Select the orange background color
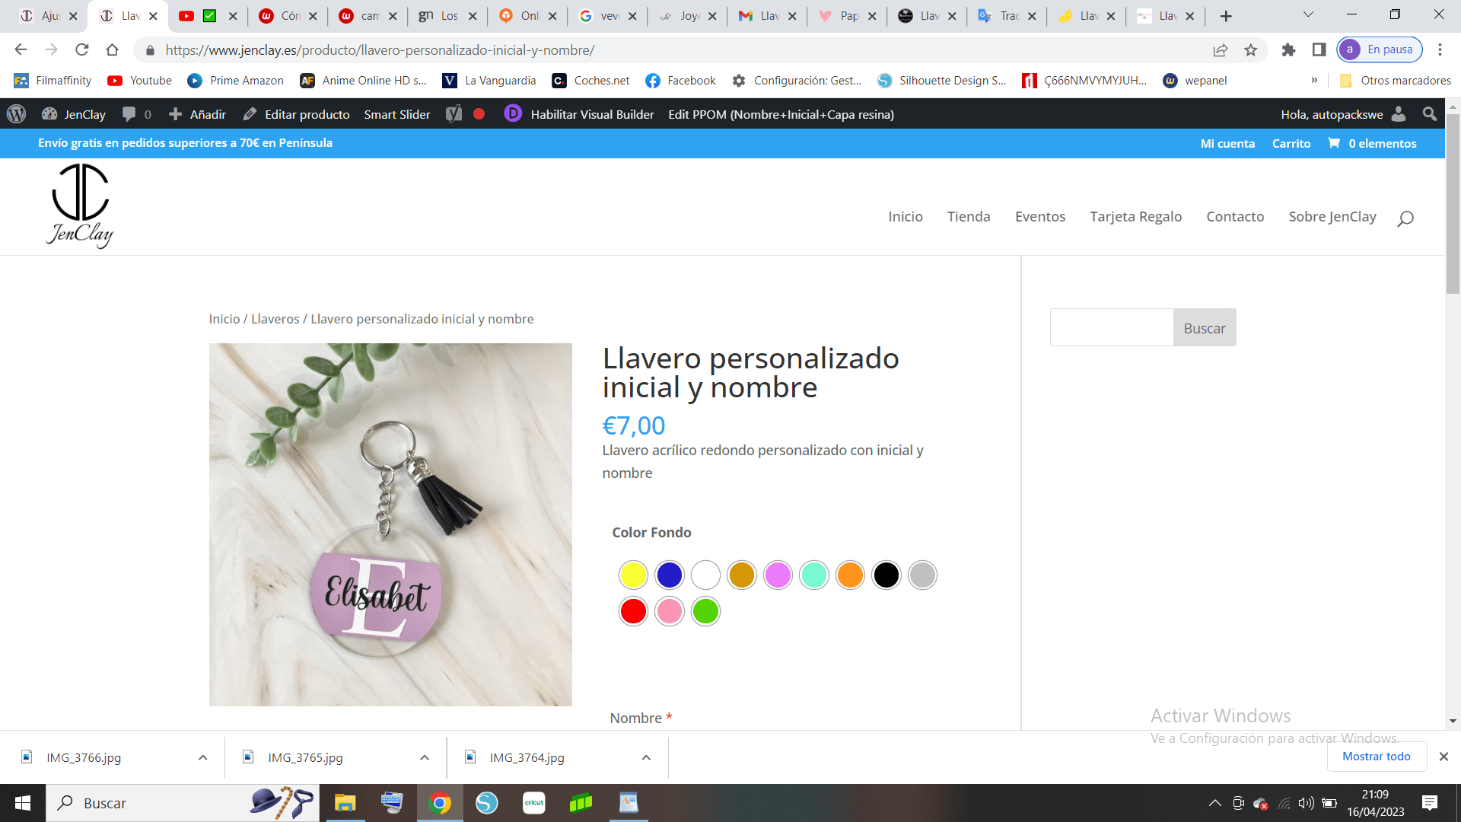 click(850, 575)
